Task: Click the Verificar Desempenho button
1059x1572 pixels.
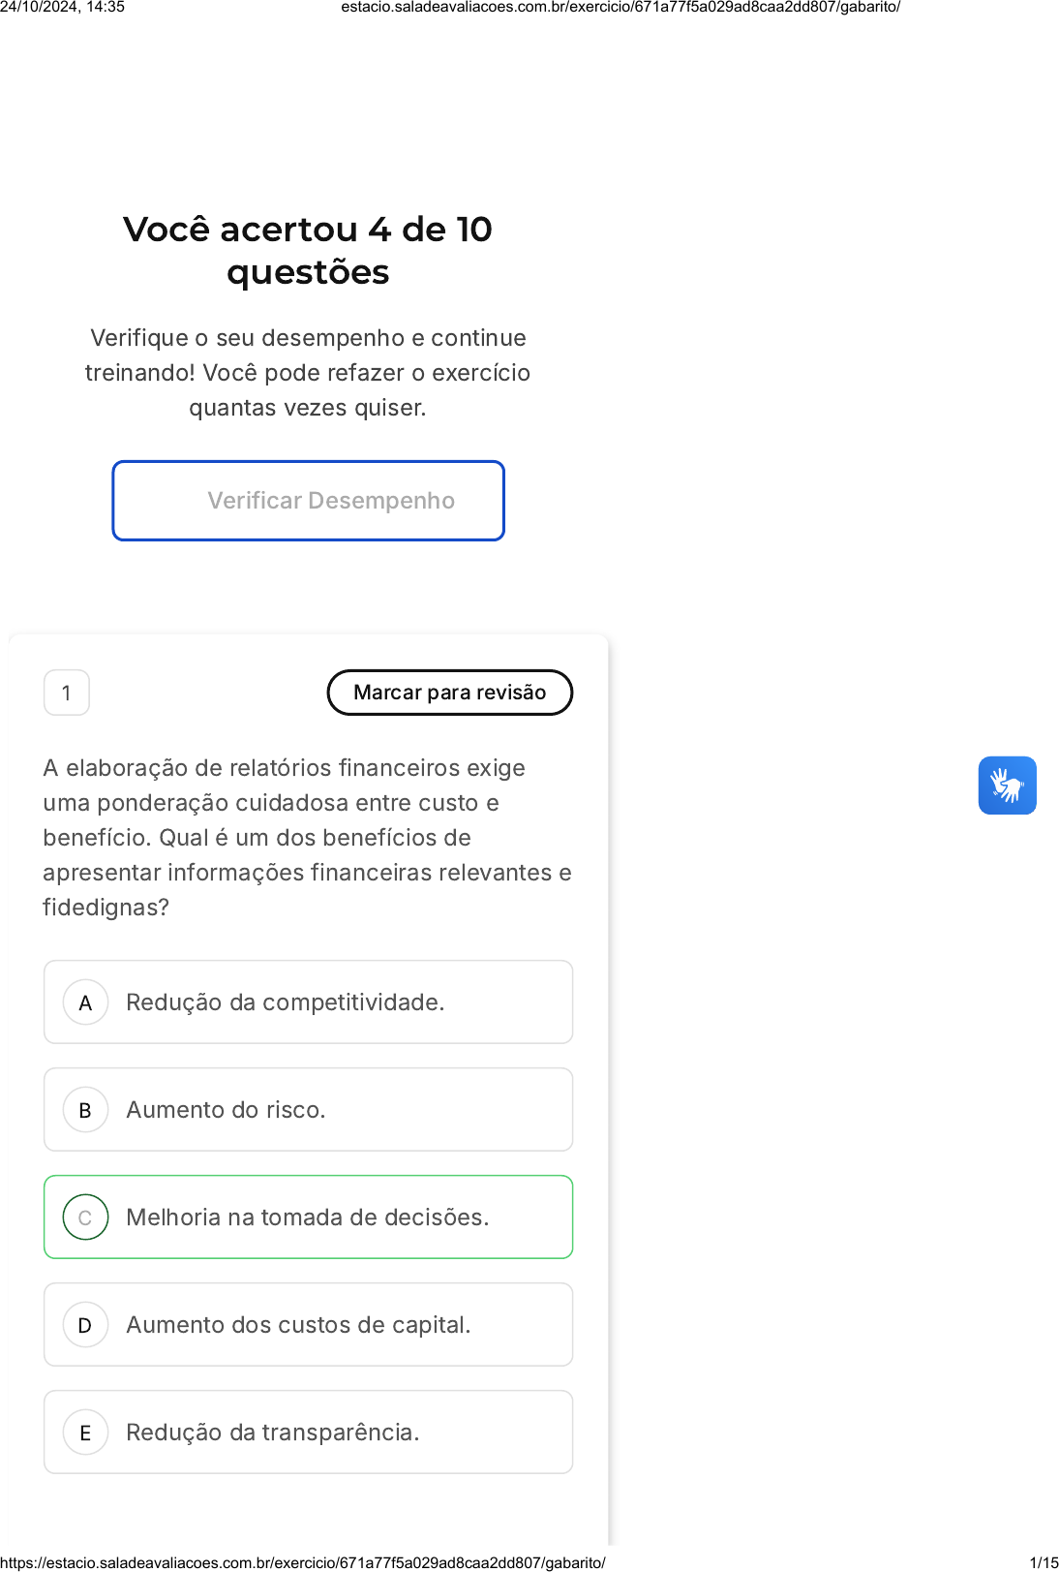Action: click(x=309, y=501)
